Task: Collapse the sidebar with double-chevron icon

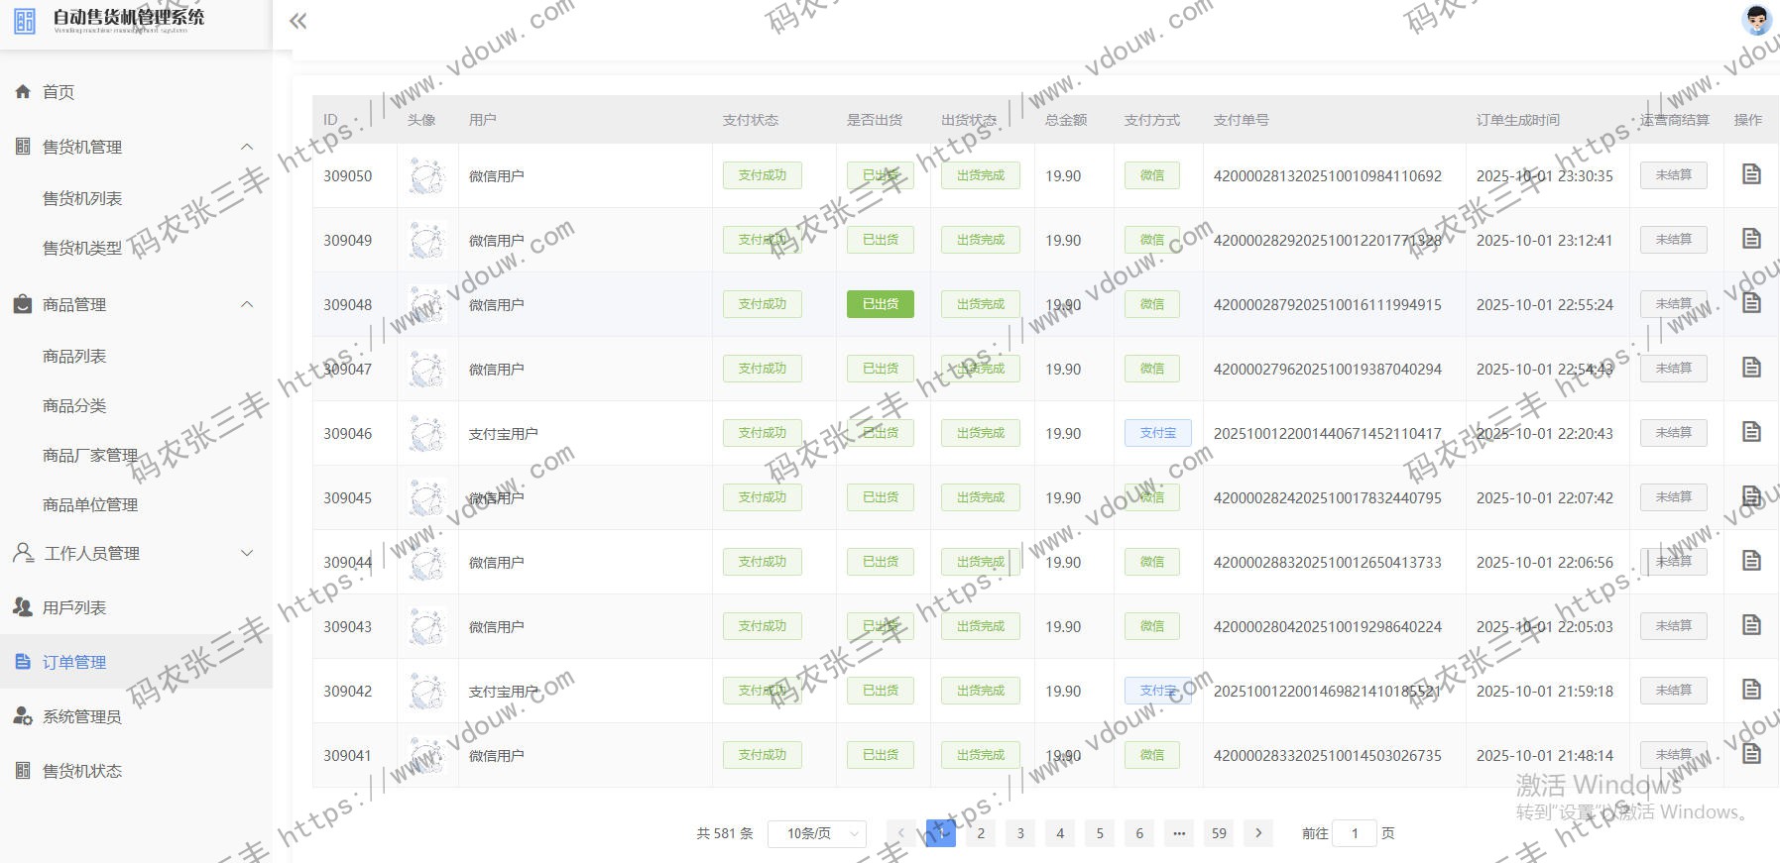Action: point(297,21)
